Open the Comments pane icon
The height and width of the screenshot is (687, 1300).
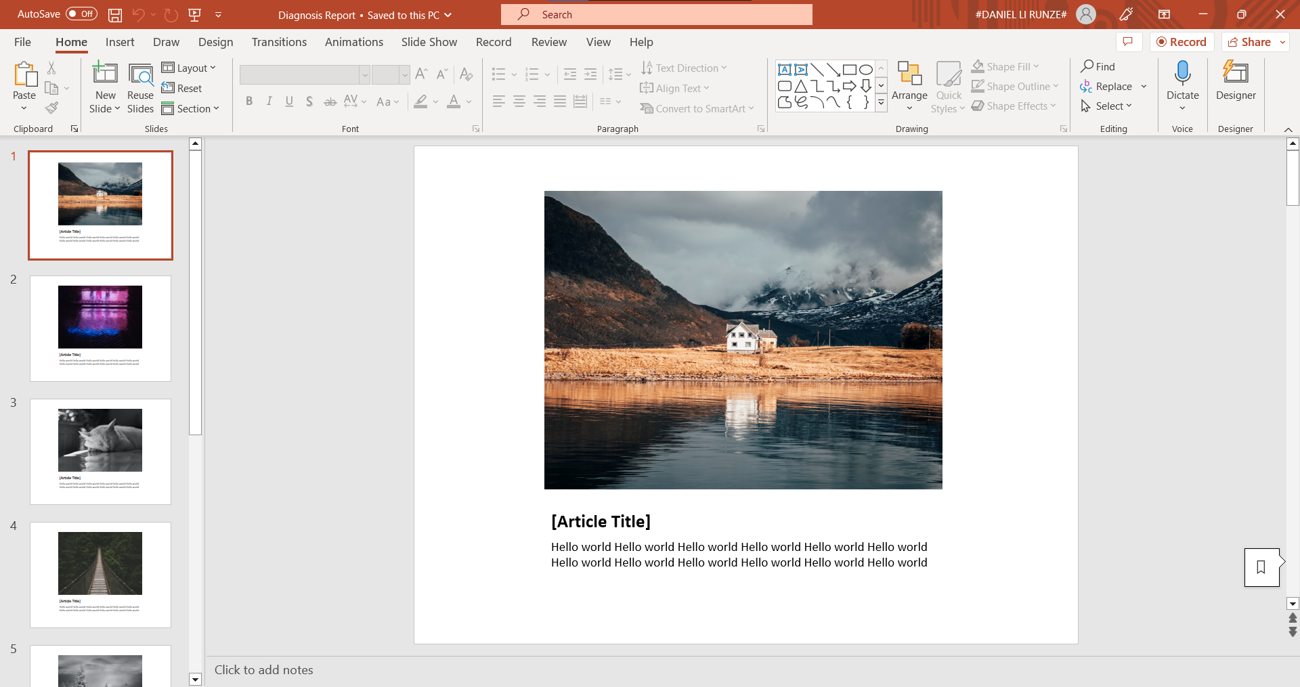coord(1127,42)
